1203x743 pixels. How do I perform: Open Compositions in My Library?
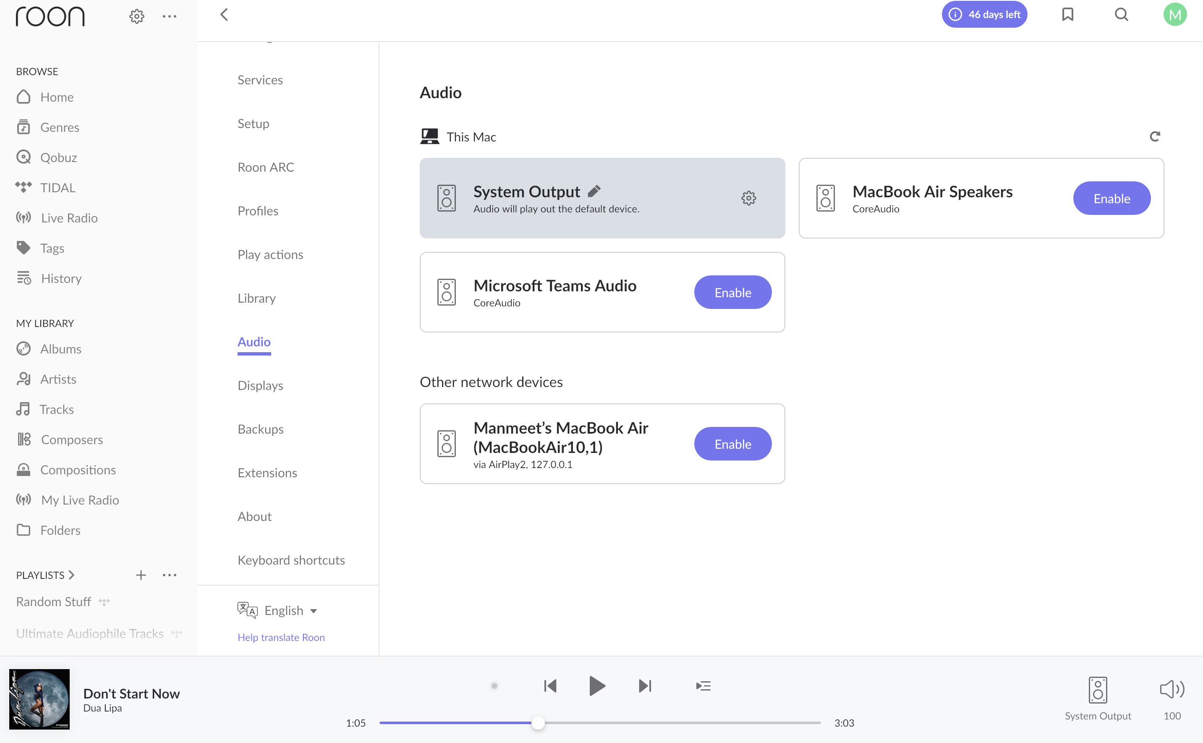click(x=66, y=470)
